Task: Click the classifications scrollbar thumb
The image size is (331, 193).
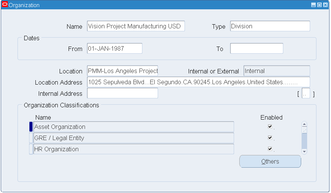Action: [304, 130]
